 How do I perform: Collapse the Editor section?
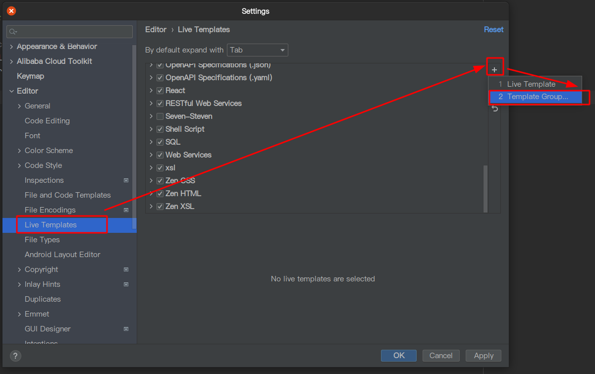click(11, 91)
